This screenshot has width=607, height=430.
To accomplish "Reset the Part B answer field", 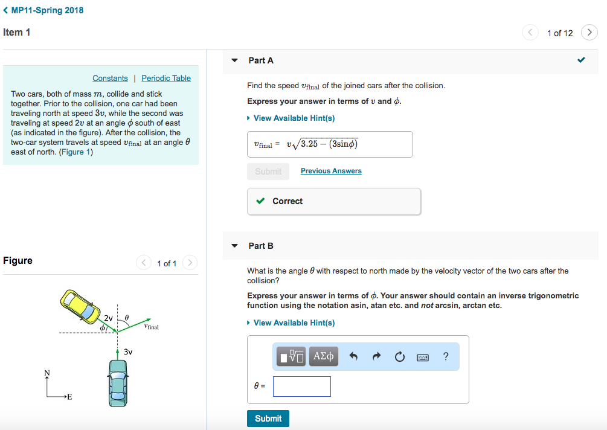I will coord(399,356).
